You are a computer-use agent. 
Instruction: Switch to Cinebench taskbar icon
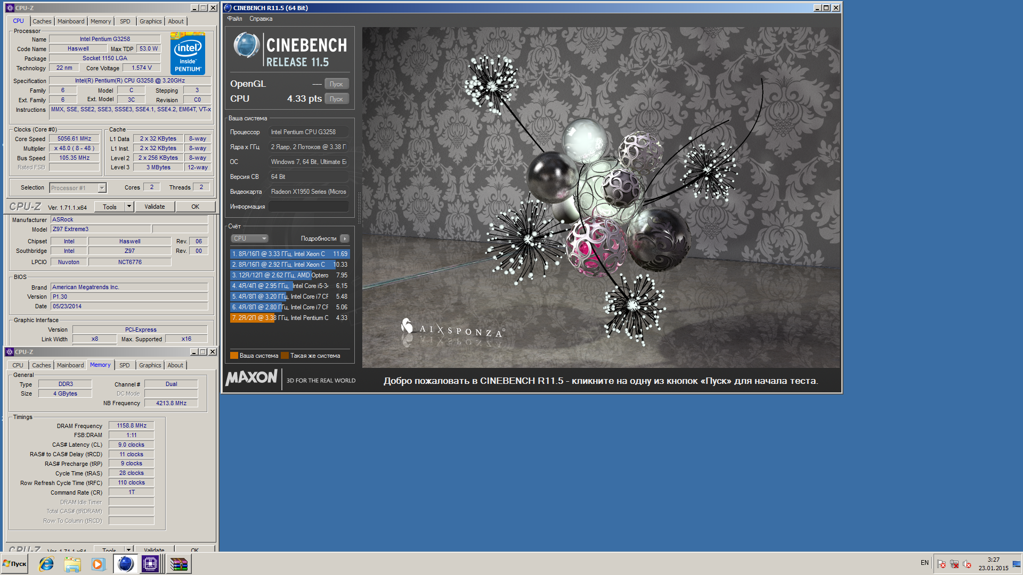(x=125, y=564)
